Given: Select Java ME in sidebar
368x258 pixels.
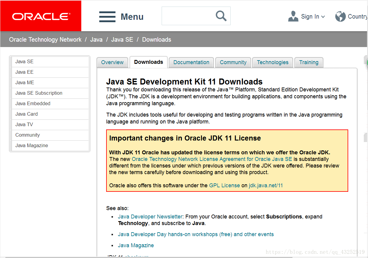Looking at the screenshot, I should click(x=50, y=83).
